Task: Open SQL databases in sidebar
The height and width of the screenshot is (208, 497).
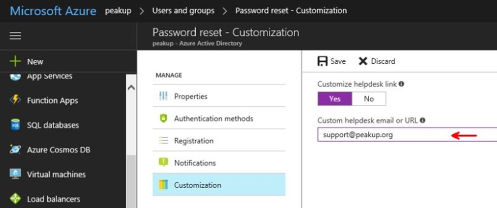Action: click(x=53, y=125)
